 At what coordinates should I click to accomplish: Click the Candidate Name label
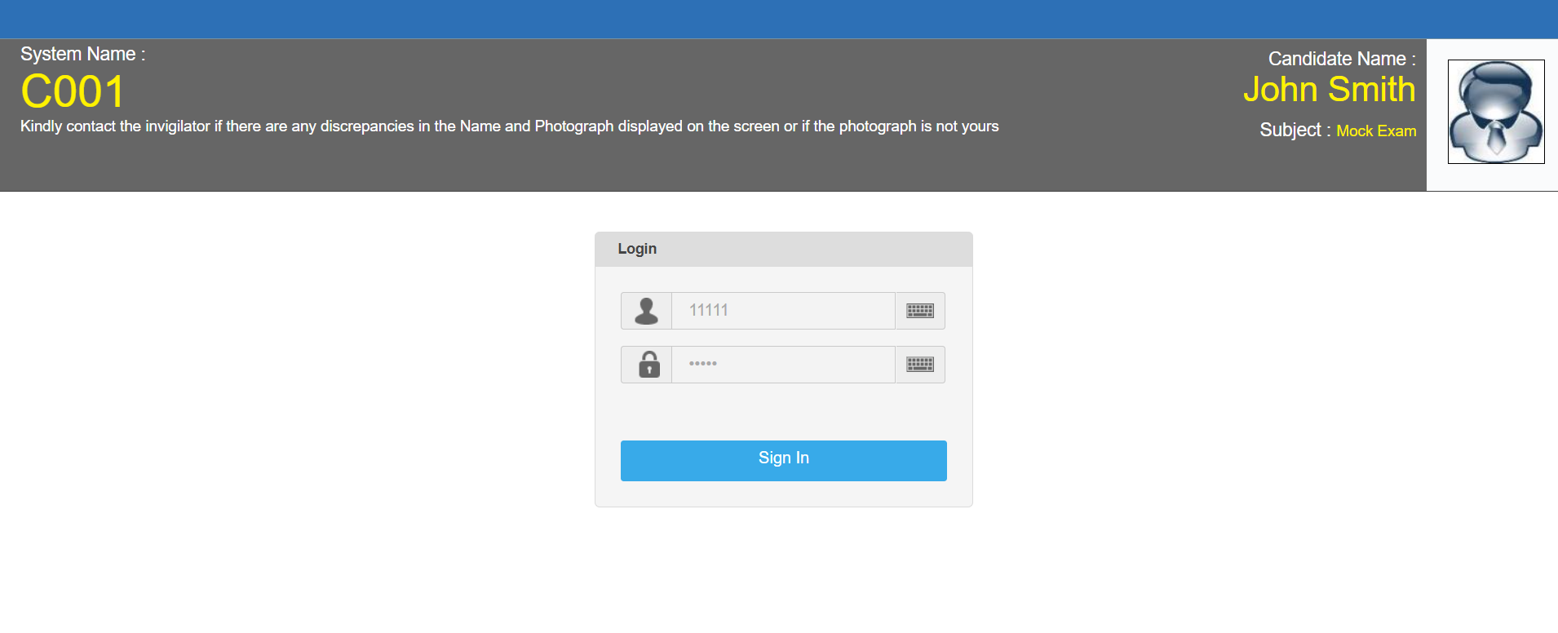[x=1341, y=60]
